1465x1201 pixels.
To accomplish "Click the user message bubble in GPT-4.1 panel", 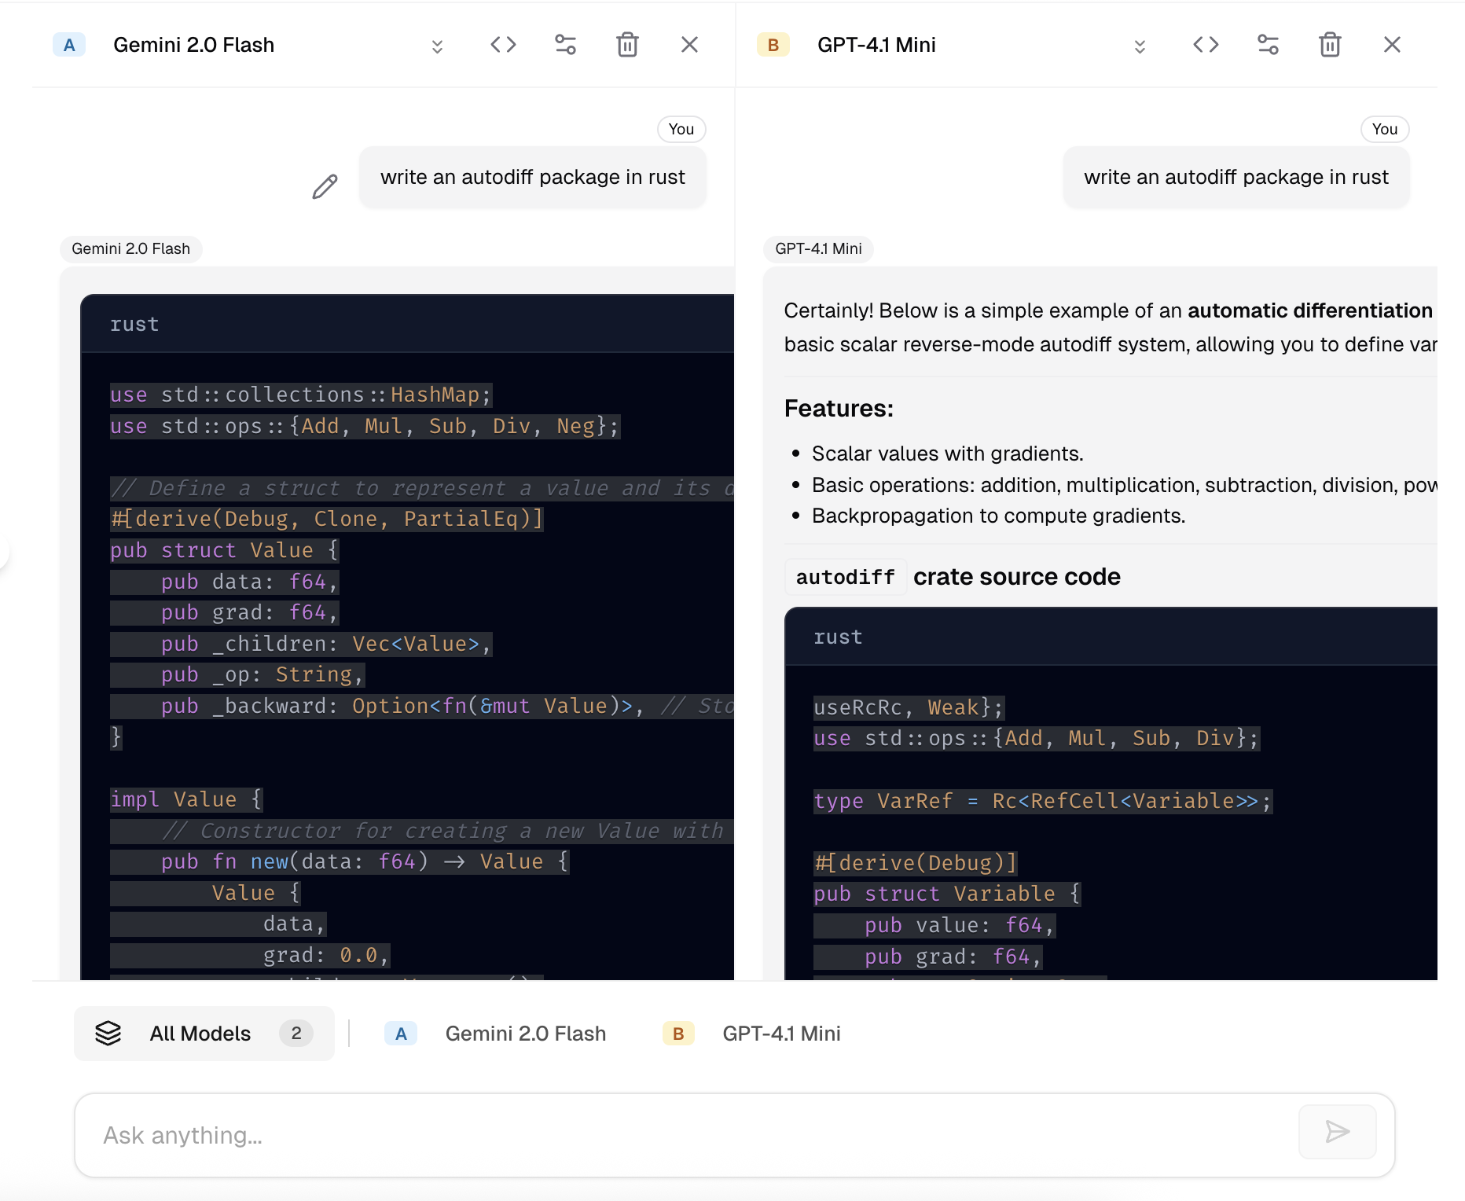I will (x=1236, y=177).
